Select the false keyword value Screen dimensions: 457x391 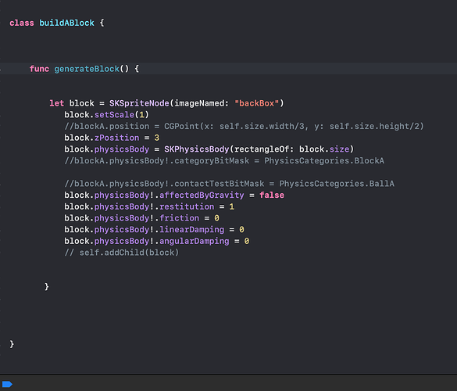pos(272,195)
